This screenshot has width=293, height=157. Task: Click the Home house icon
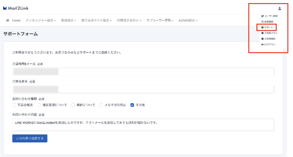(x=7, y=20)
